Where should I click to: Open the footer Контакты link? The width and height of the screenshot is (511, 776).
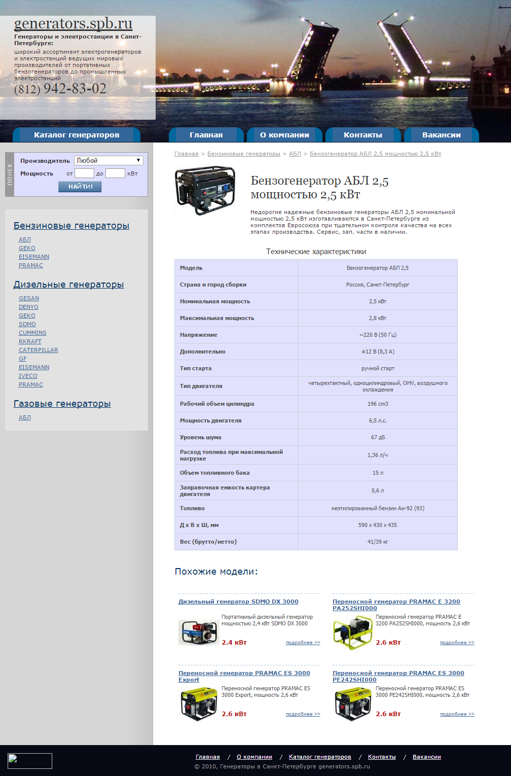(x=382, y=757)
